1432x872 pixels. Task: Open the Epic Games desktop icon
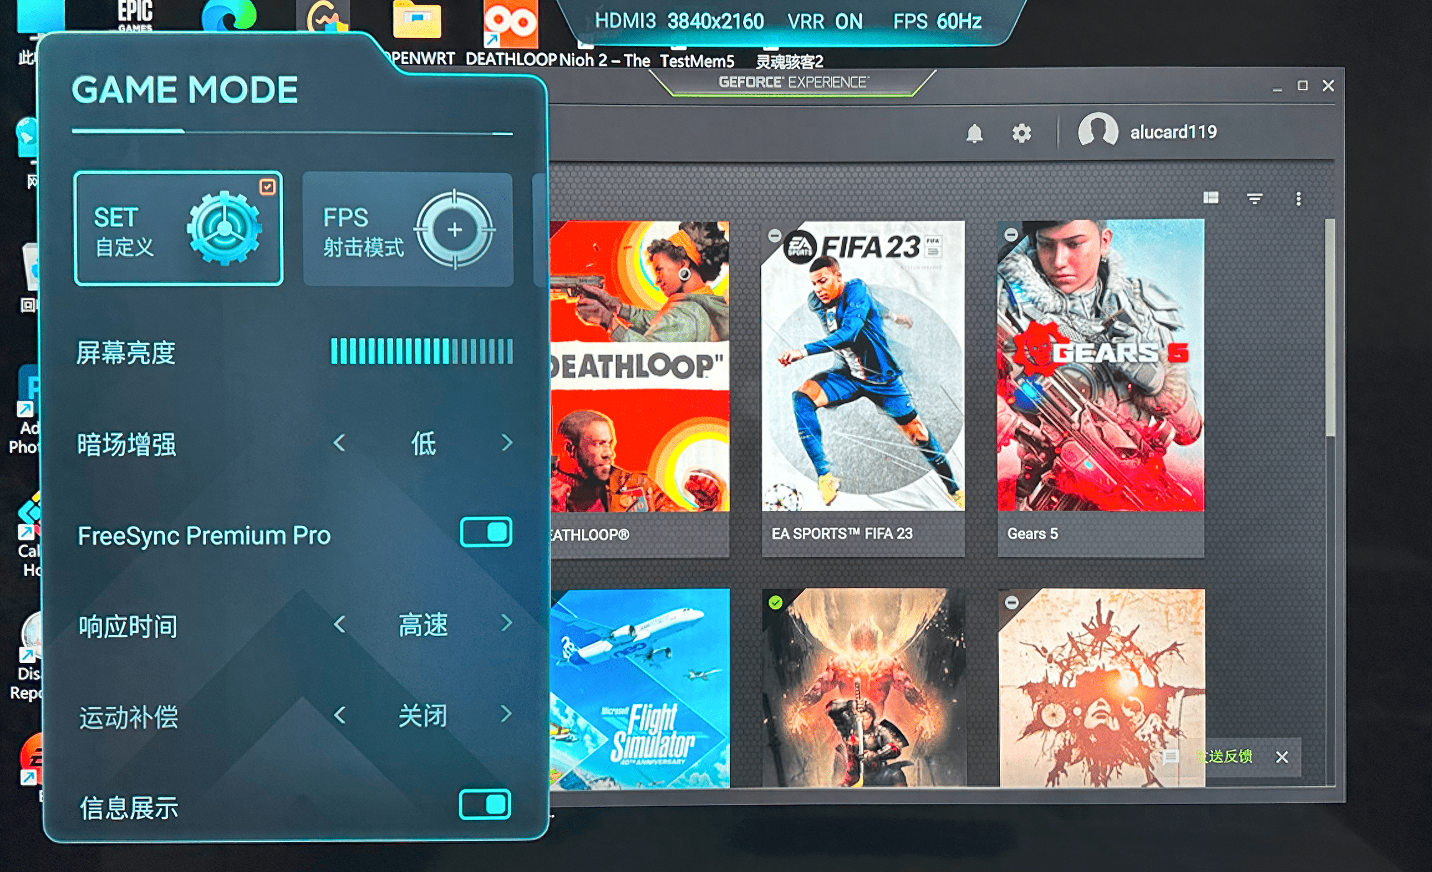pyautogui.click(x=135, y=16)
